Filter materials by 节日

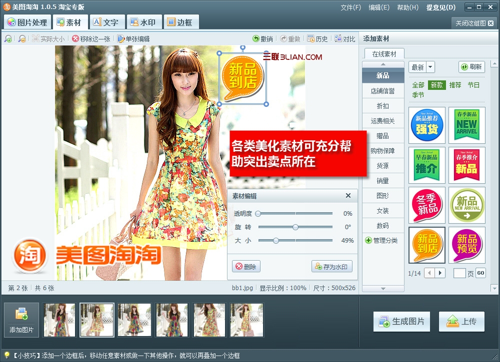[473, 85]
